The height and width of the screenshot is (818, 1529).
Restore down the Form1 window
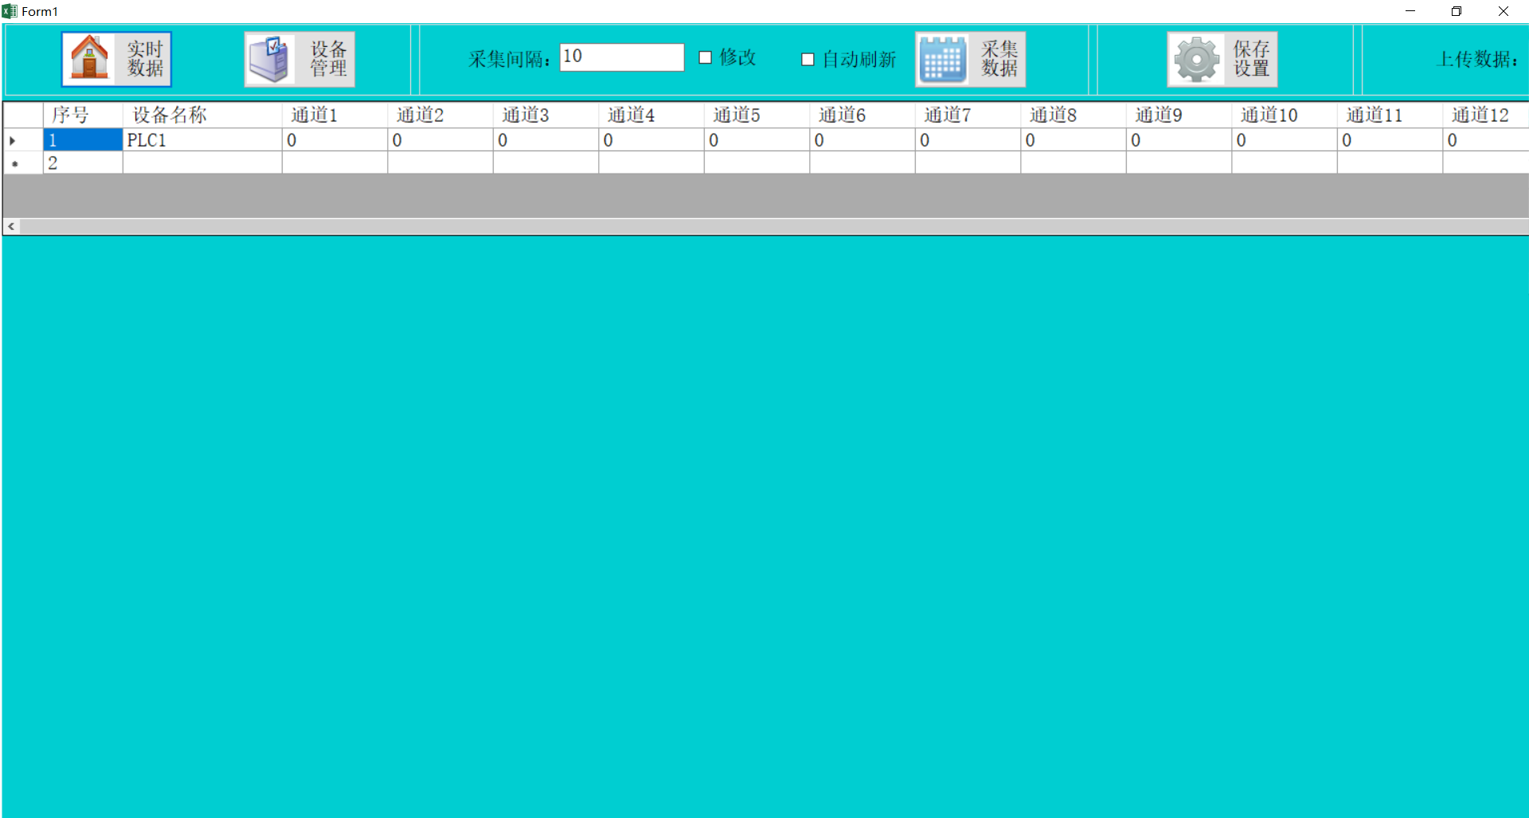(1457, 11)
